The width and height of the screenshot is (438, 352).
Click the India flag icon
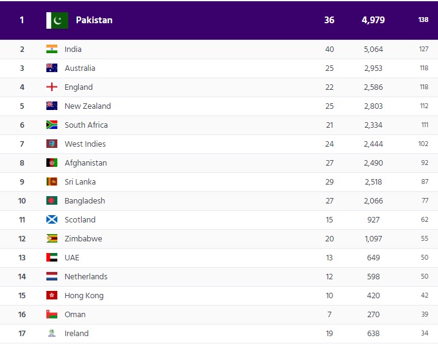pos(52,50)
